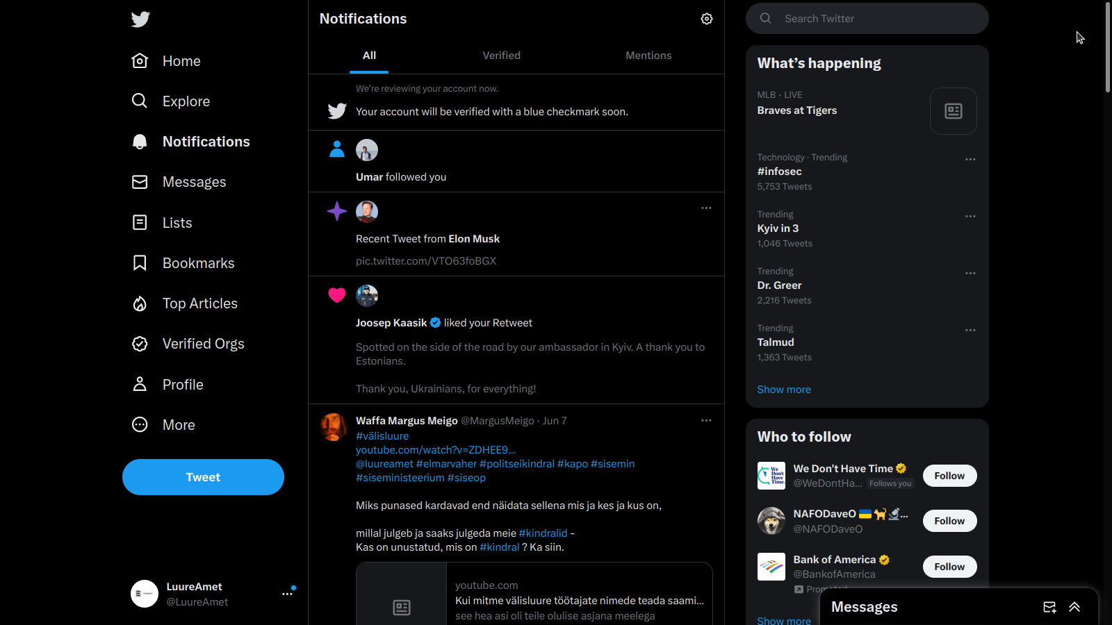Open more options on Waffa Margus Meigo tweet
This screenshot has width=1112, height=625.
point(706,420)
